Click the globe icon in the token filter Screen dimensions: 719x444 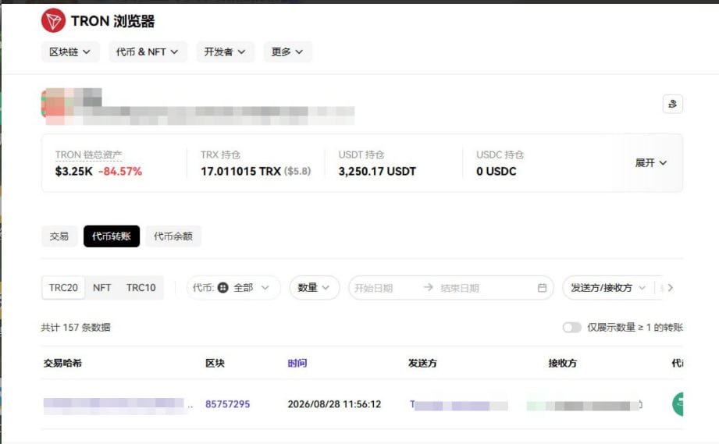(222, 288)
